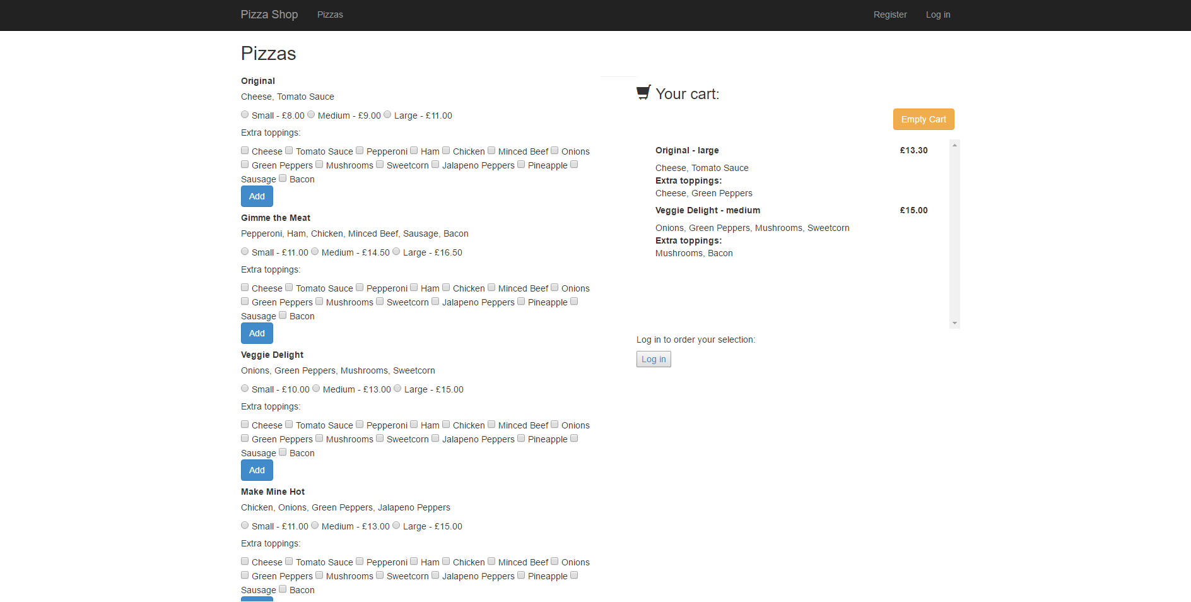The height and width of the screenshot is (602, 1191).
Task: Select Small £11.00 for Make Mine Hot
Action: (245, 526)
